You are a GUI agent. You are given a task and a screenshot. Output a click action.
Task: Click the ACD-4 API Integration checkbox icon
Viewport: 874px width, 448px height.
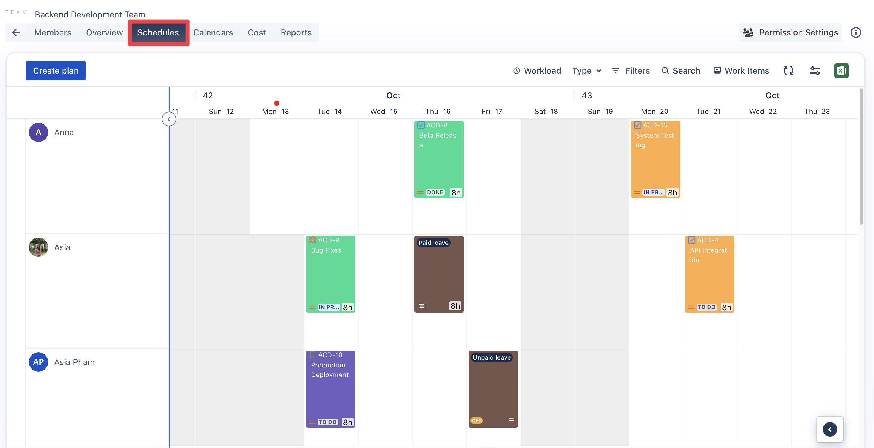pyautogui.click(x=691, y=240)
